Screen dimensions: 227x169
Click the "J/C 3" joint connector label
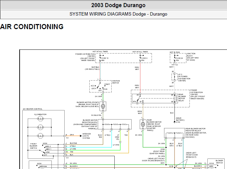pos(180,75)
